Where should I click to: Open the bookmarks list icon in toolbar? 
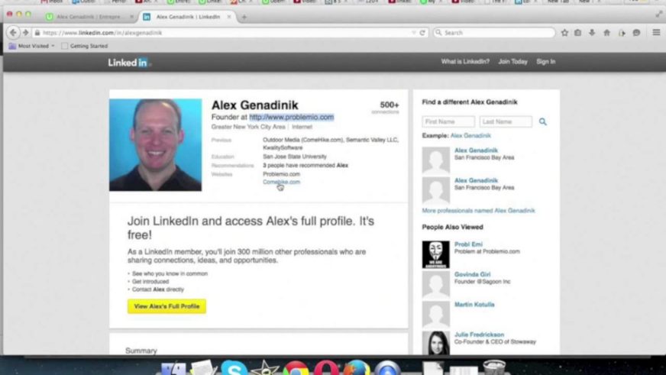point(577,33)
